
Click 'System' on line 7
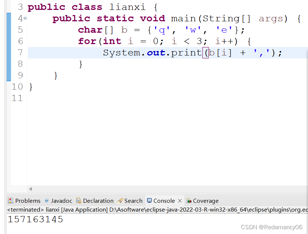122,53
